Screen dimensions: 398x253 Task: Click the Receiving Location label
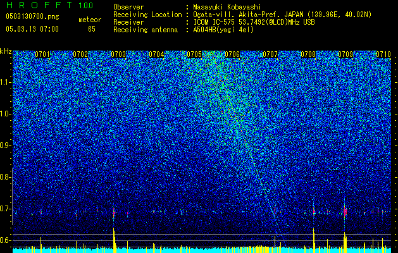147,15
